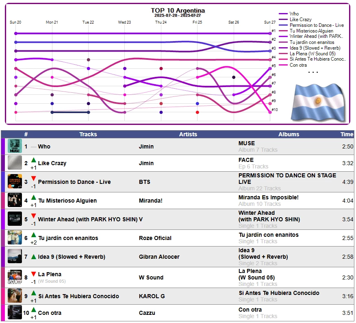Screen dimensions: 356x323
Task: Expand the legend with three dots
Action: tap(313, 72)
